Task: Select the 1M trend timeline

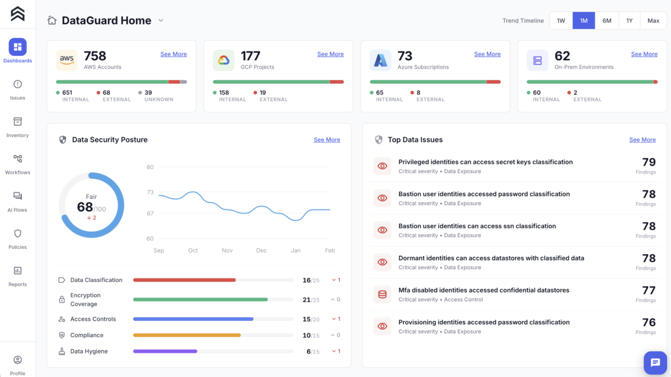Action: 584,21
